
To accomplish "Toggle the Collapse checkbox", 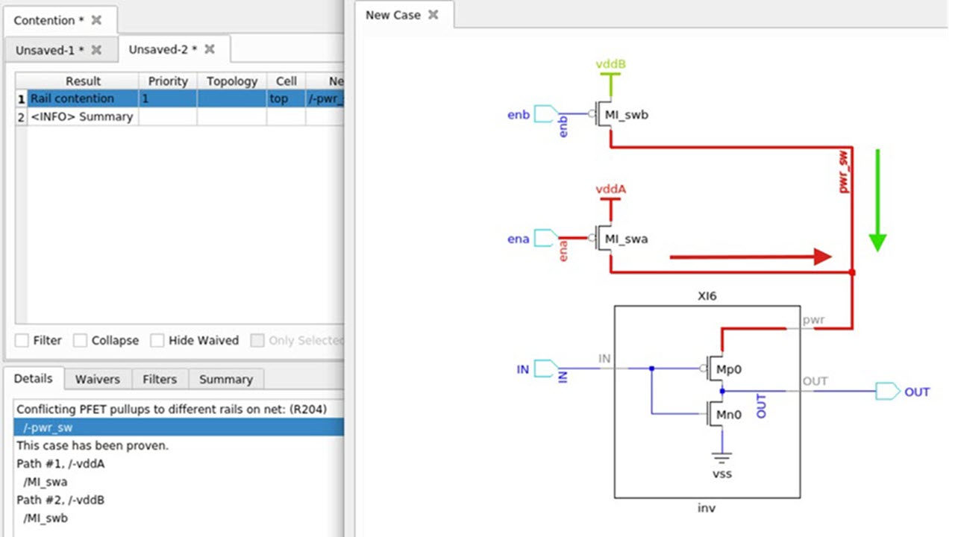I will 81,340.
